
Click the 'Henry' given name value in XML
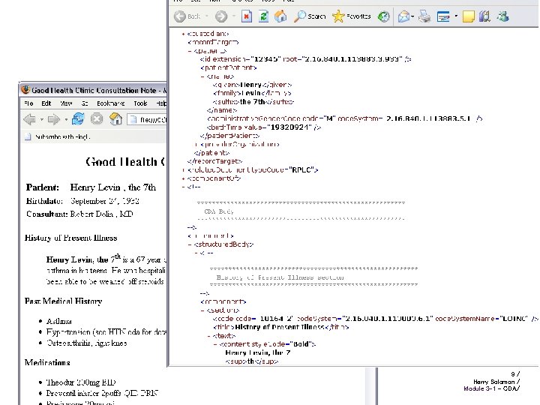250,85
